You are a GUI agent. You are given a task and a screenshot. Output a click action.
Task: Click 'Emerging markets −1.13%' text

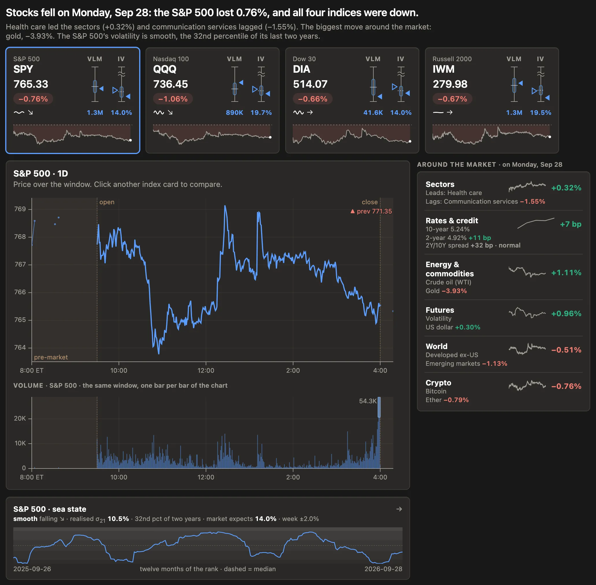466,363
